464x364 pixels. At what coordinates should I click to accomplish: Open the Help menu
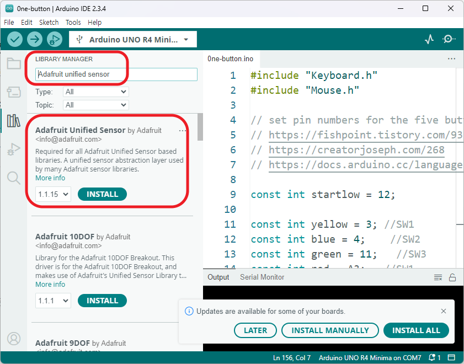pos(95,23)
